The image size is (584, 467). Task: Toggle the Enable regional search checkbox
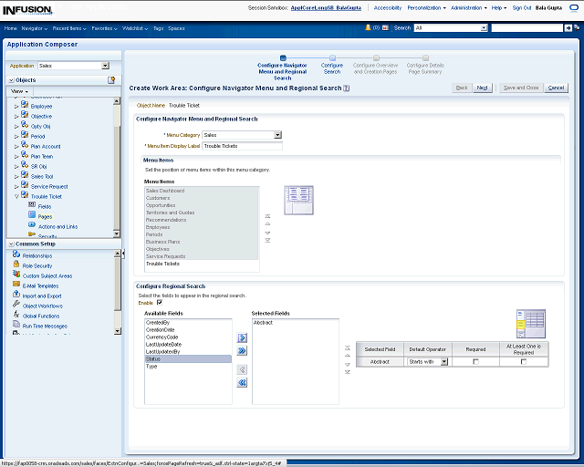[160, 302]
